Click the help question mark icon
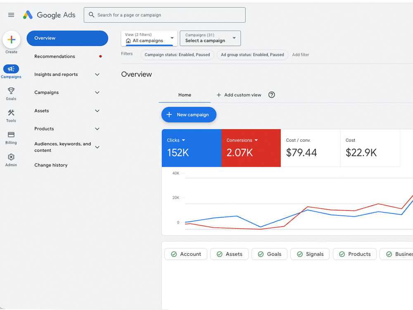 coord(271,95)
